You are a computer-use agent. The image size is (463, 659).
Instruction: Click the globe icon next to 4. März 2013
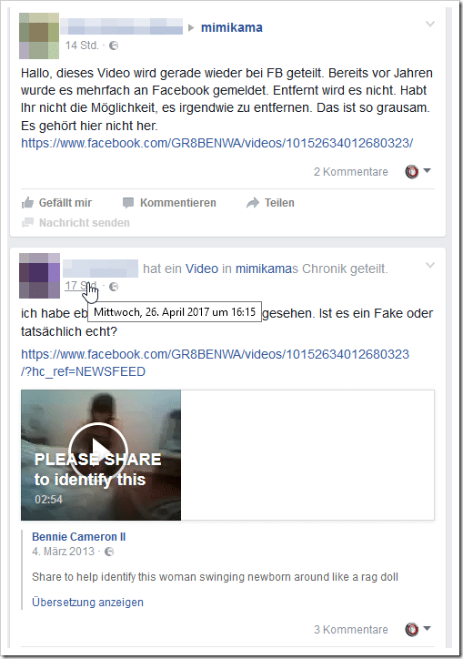[x=109, y=552]
